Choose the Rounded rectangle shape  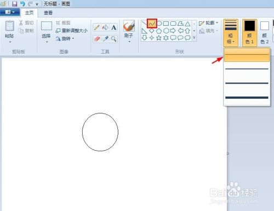point(173,24)
